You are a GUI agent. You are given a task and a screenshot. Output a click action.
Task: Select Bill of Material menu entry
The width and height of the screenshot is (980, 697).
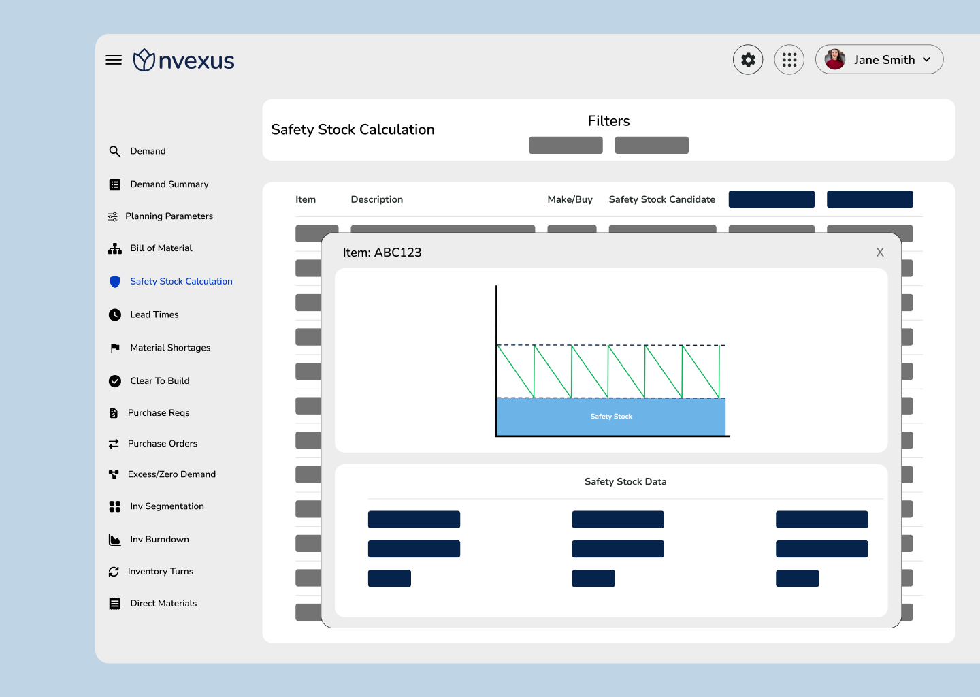click(161, 248)
